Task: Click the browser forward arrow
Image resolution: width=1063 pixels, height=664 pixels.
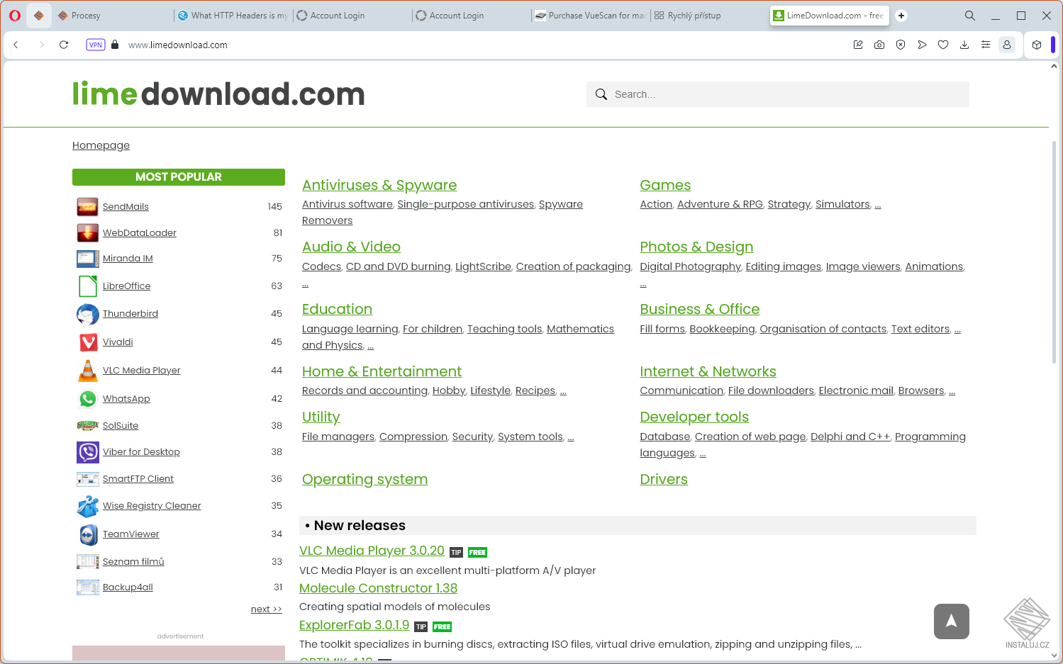Action: [x=41, y=45]
